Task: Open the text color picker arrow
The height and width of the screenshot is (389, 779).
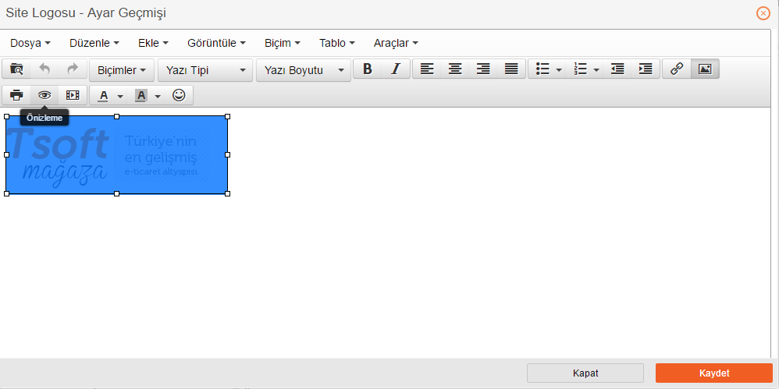Action: click(120, 96)
